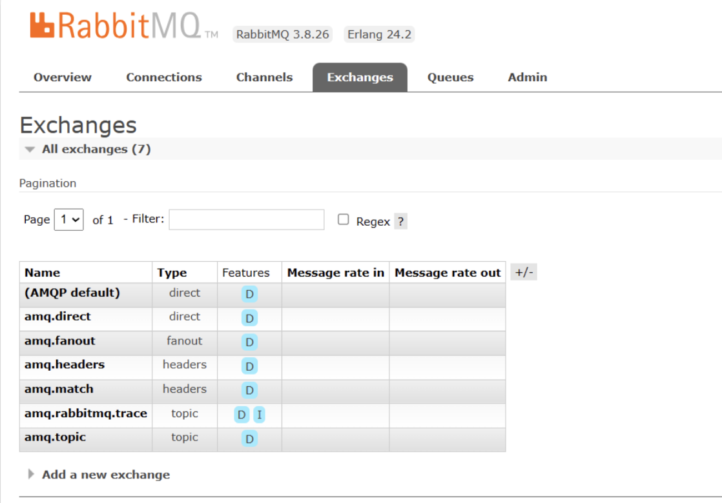The image size is (722, 503).
Task: Sort by Message rate in header
Action: pos(336,273)
